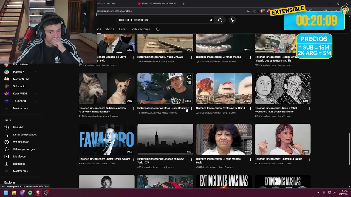This screenshot has height=197, width=351.
Task: Open options for El fondo marino video
Action: [250, 57]
